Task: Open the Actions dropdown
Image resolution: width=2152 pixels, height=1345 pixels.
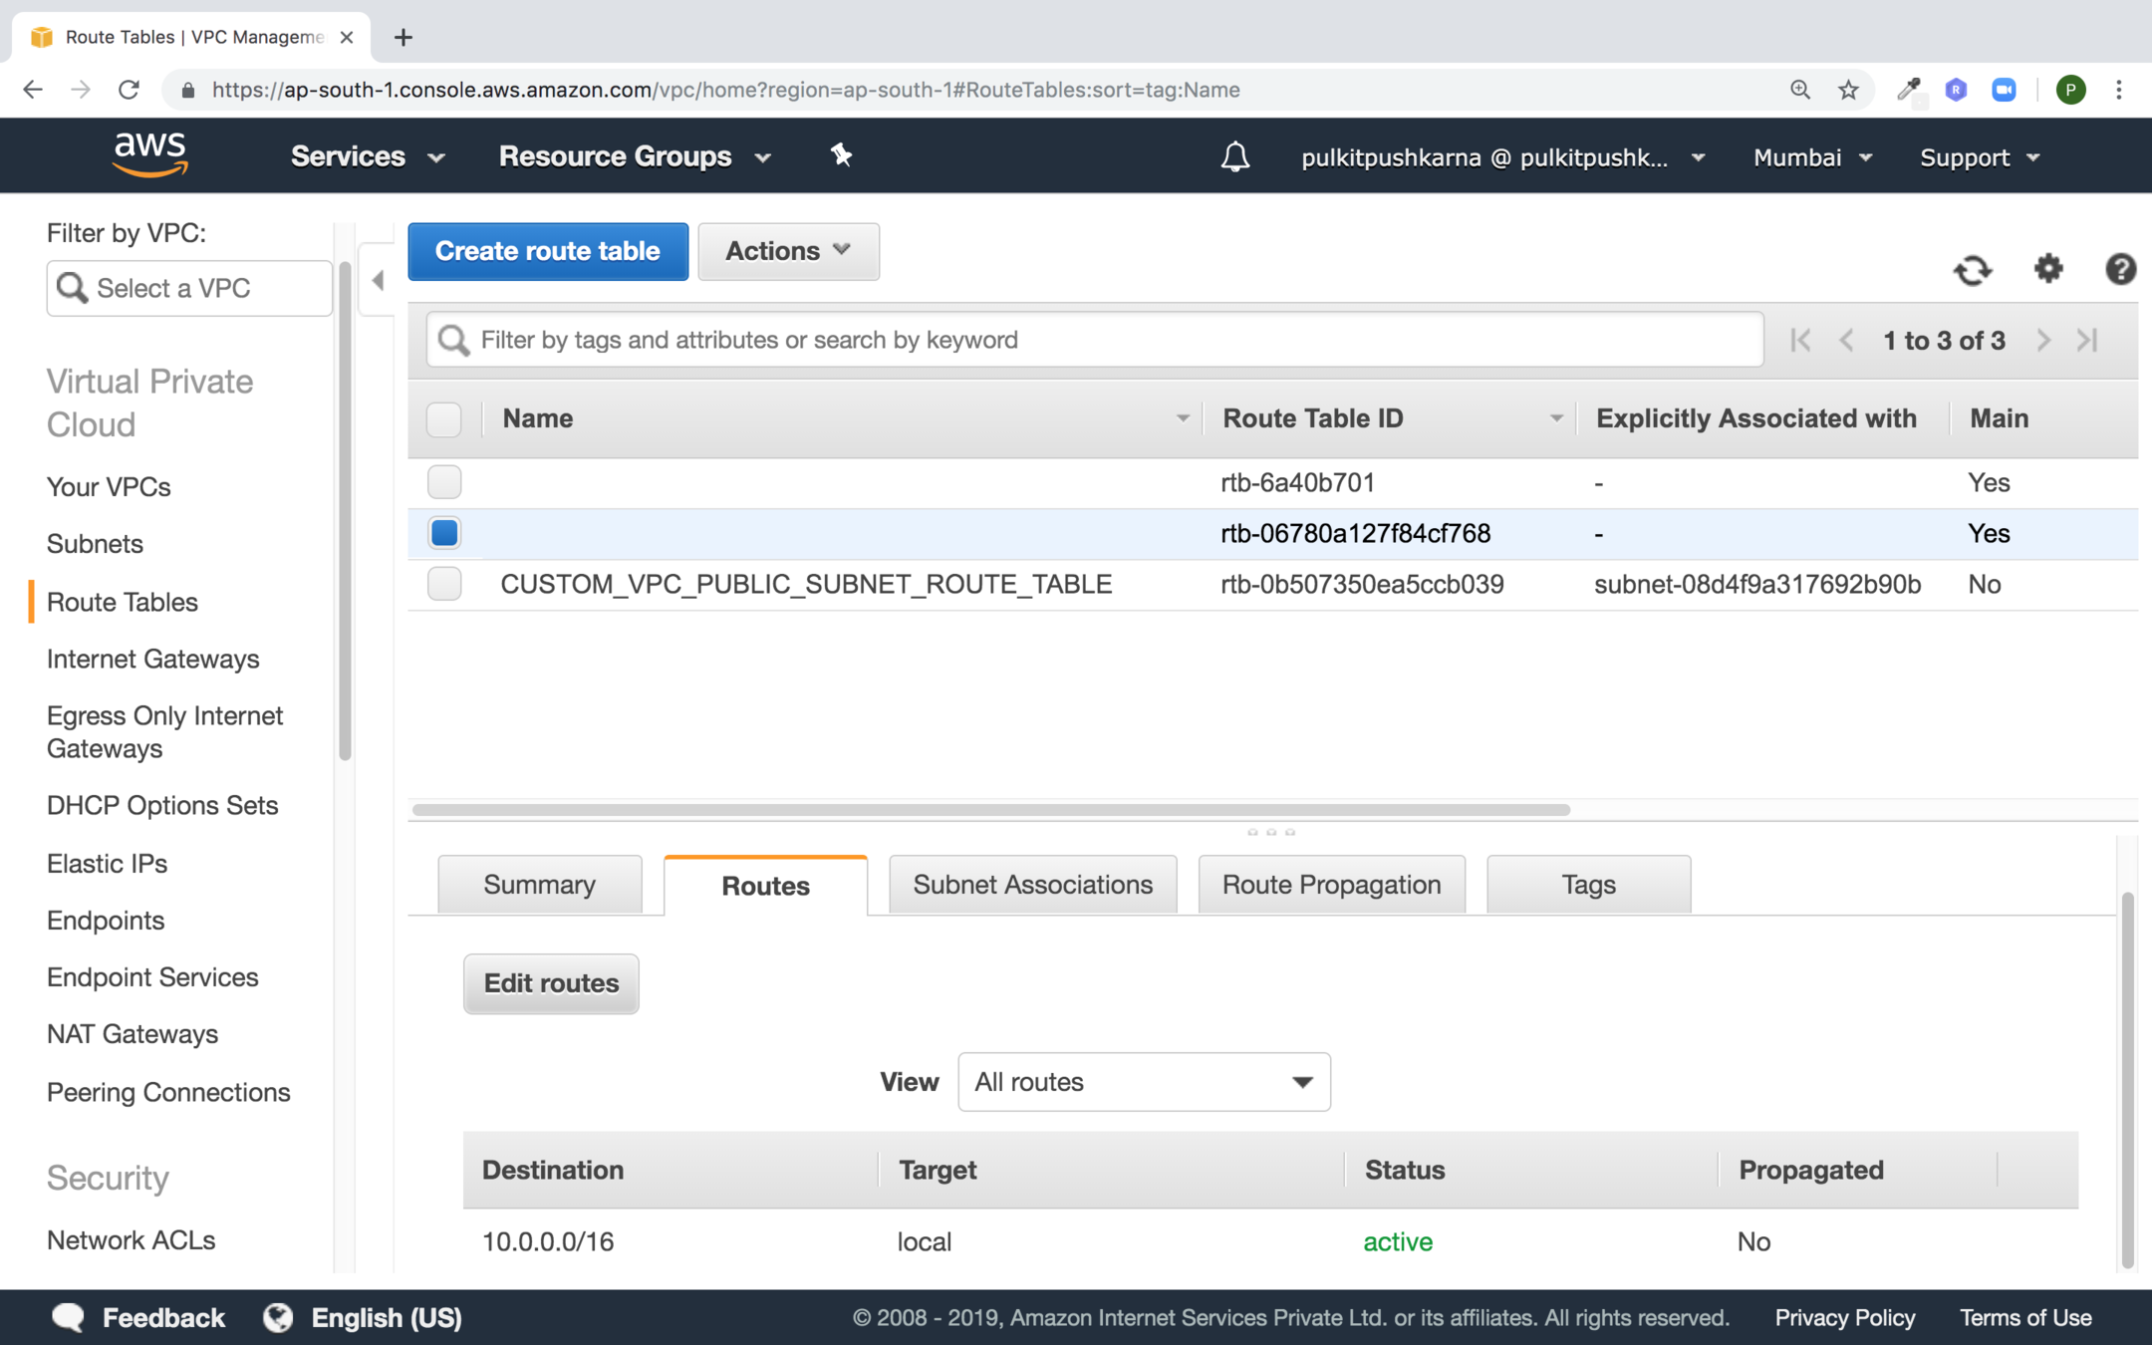Action: click(x=787, y=251)
